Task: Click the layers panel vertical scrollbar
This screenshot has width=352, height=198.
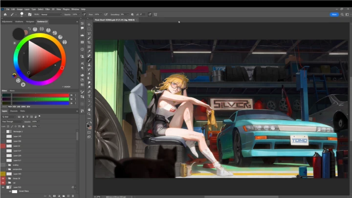Action: (77, 136)
